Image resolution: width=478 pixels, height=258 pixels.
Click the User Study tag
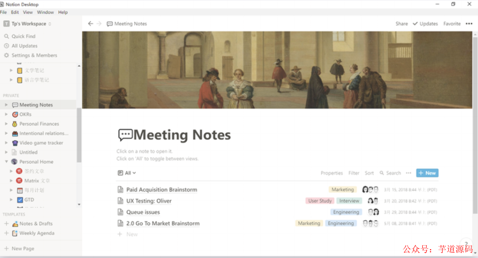(x=320, y=200)
